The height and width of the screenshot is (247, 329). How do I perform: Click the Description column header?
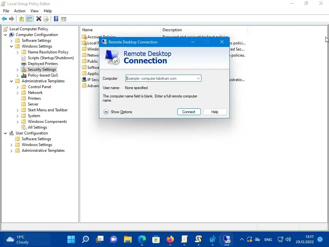pos(204,30)
